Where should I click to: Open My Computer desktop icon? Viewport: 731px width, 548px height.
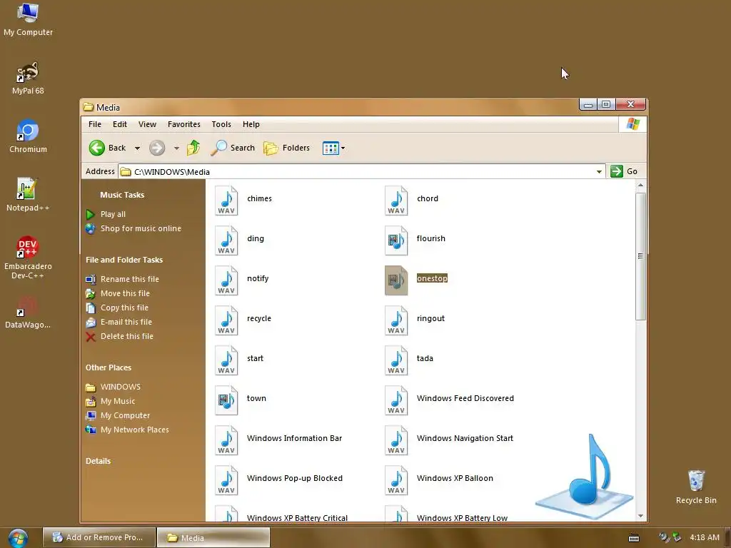pos(28,19)
